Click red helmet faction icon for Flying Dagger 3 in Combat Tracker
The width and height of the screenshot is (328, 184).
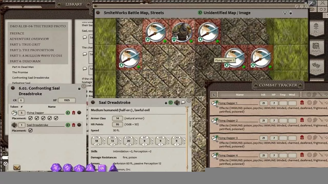coord(302,137)
